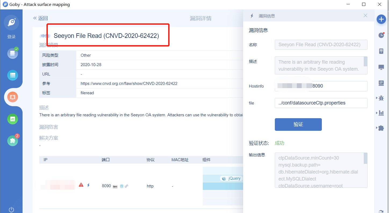Click the file input with datasourceCtp.properties
389x213 pixels.
pos(321,103)
